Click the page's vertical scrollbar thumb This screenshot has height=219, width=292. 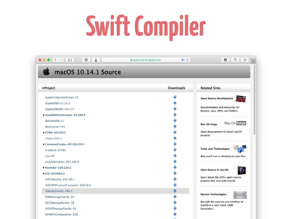pyautogui.click(x=254, y=100)
